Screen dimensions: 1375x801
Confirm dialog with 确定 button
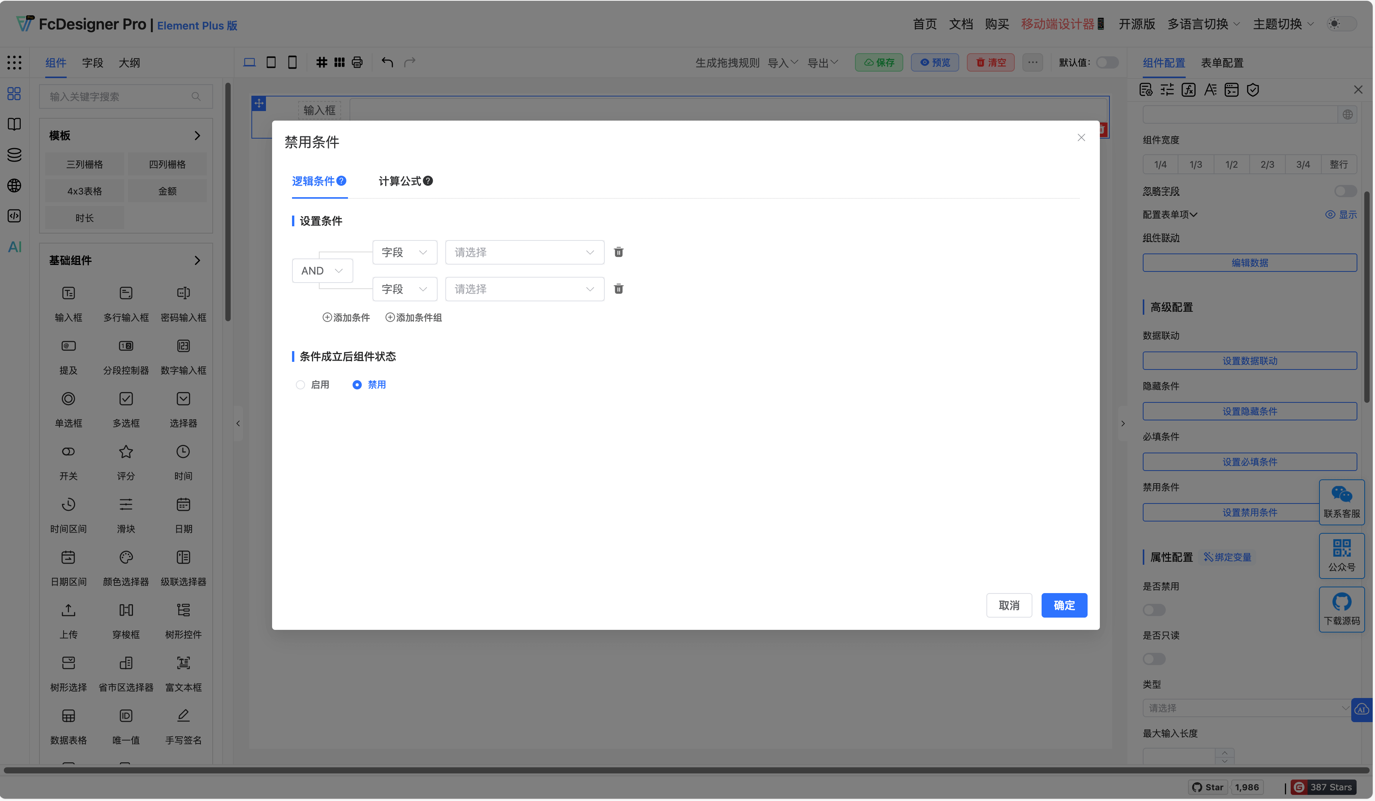point(1063,605)
